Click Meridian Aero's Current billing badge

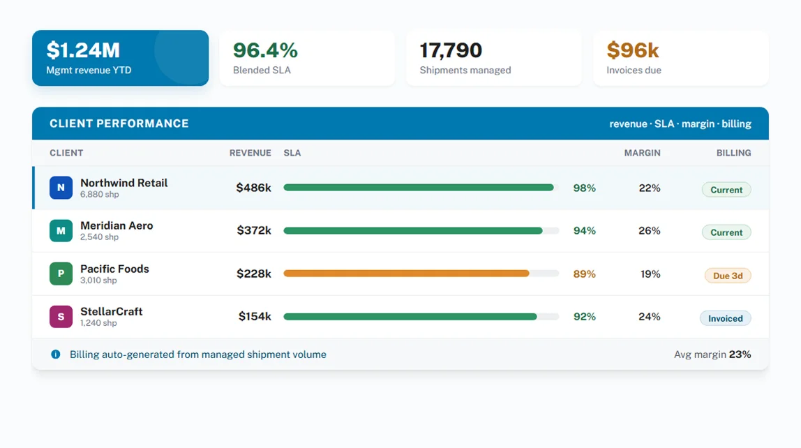[x=726, y=232]
